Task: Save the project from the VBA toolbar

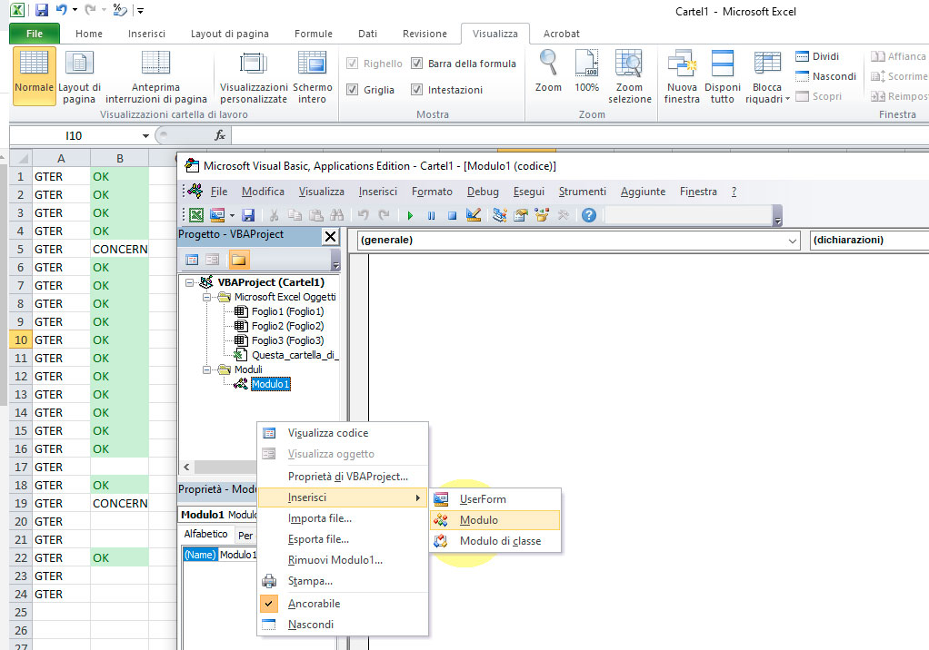Action: tap(248, 215)
